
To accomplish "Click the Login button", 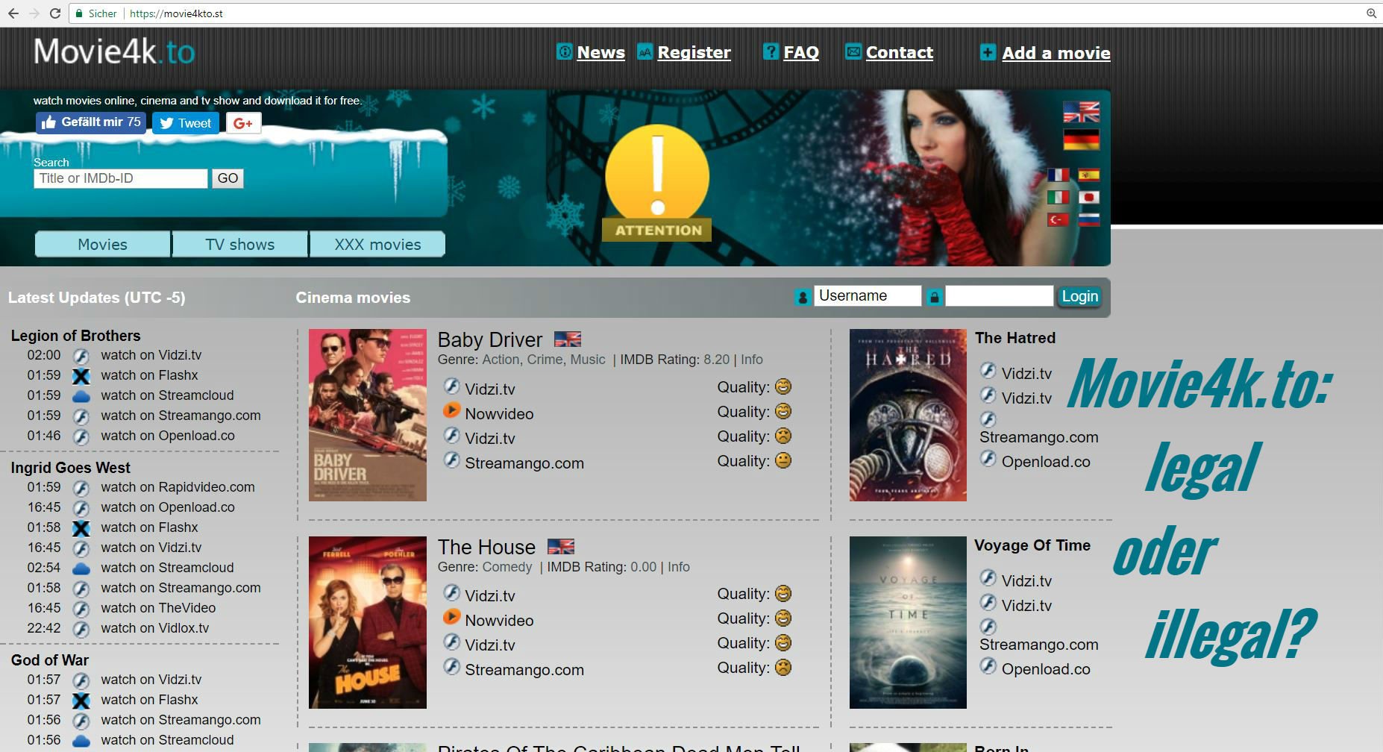I will [x=1079, y=296].
